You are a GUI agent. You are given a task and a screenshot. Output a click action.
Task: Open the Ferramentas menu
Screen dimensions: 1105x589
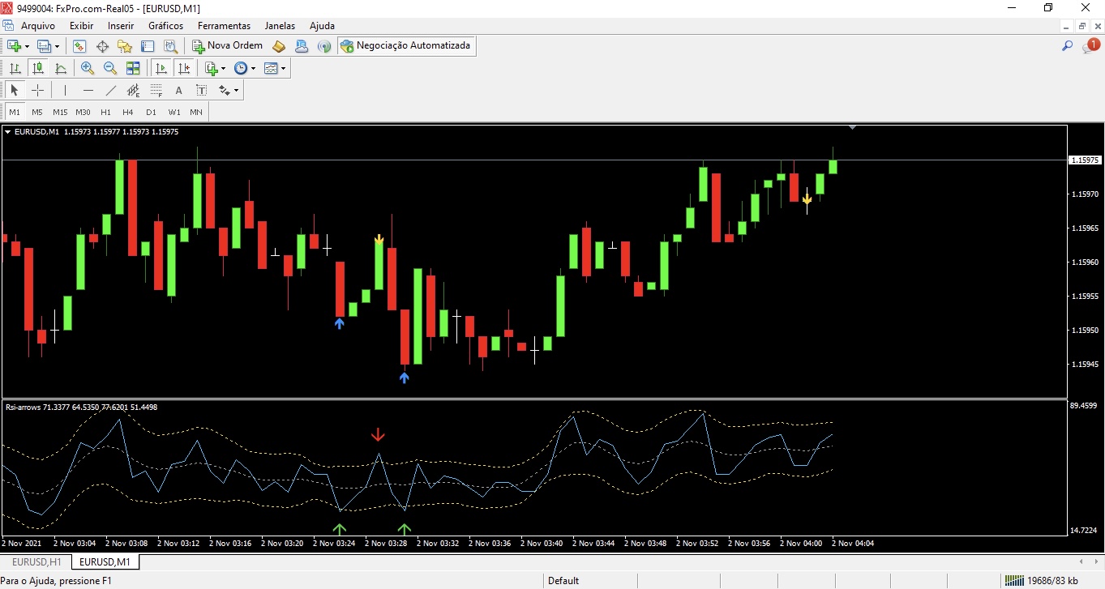[224, 26]
